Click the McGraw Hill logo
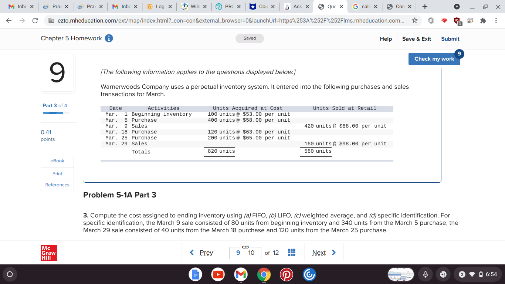The width and height of the screenshot is (505, 284). pyautogui.click(x=49, y=253)
